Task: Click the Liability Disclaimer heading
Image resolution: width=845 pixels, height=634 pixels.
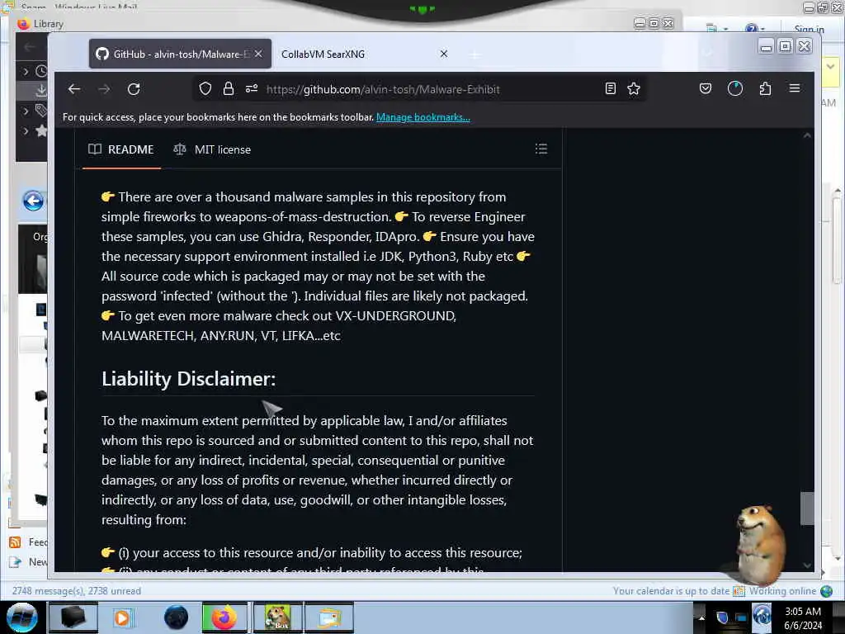Action: 189,378
